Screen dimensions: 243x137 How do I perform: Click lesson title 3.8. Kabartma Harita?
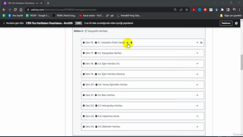109,116
